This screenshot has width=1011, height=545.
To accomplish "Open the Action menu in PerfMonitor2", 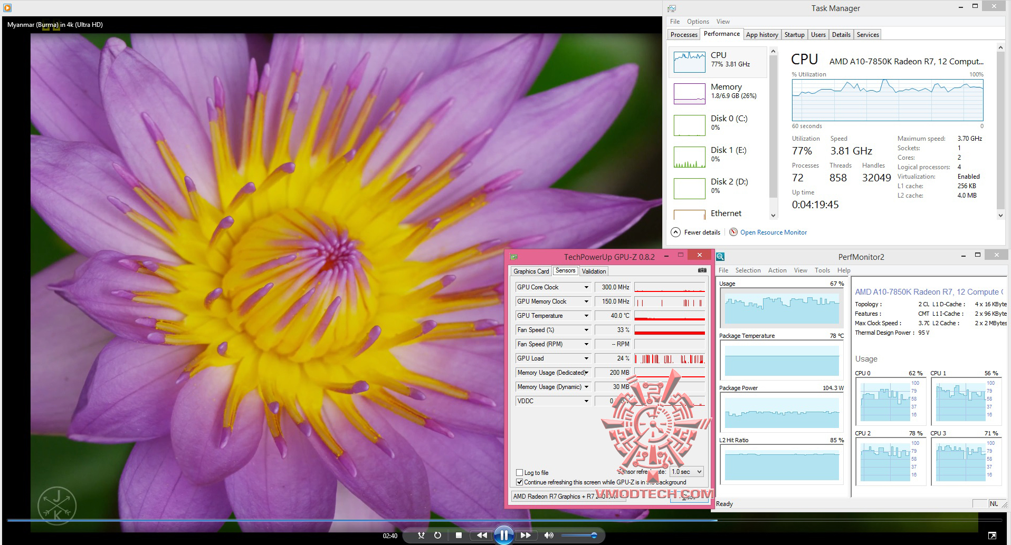I will click(x=777, y=270).
